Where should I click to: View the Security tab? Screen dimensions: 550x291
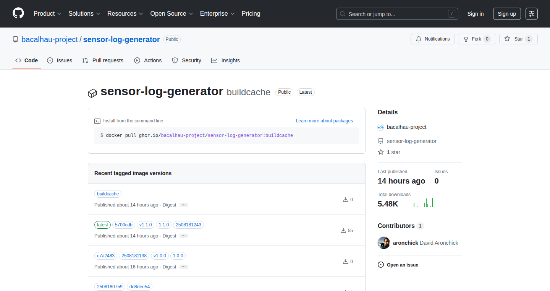click(x=186, y=60)
